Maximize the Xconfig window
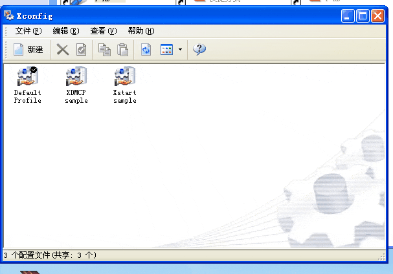Screen dimensions: 393x274 coord(363,16)
